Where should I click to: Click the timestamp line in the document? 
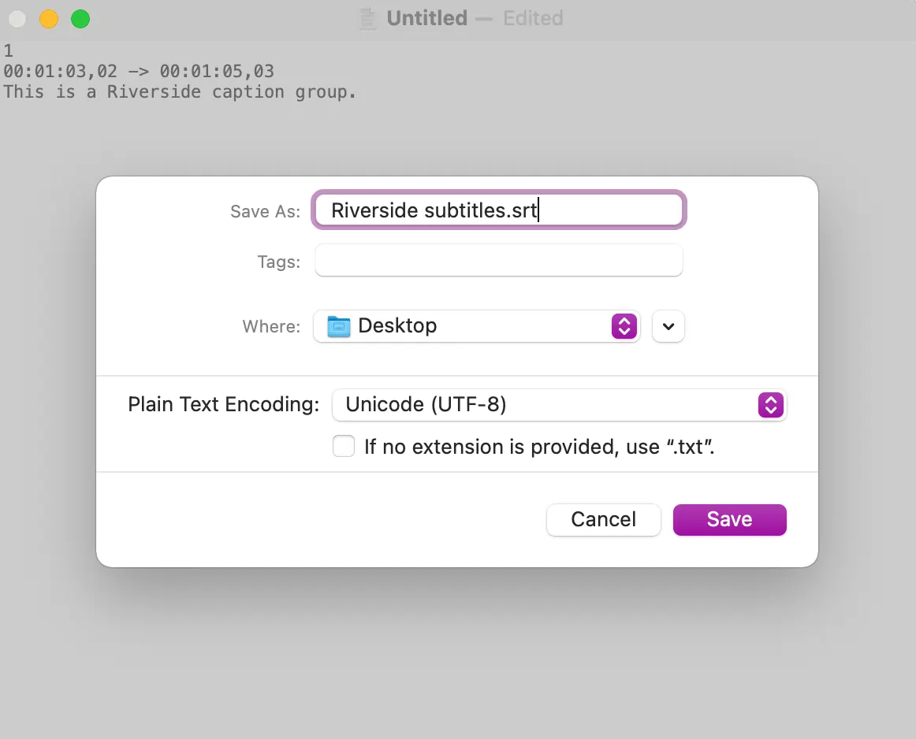139,72
